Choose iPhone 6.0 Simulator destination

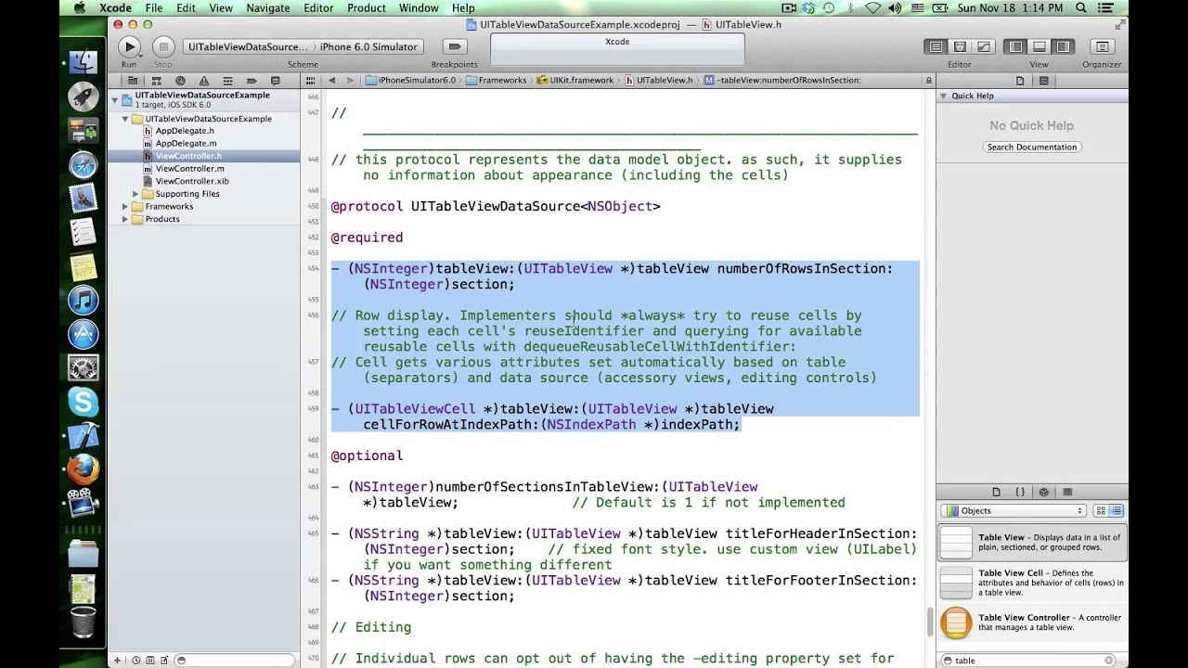(x=369, y=46)
